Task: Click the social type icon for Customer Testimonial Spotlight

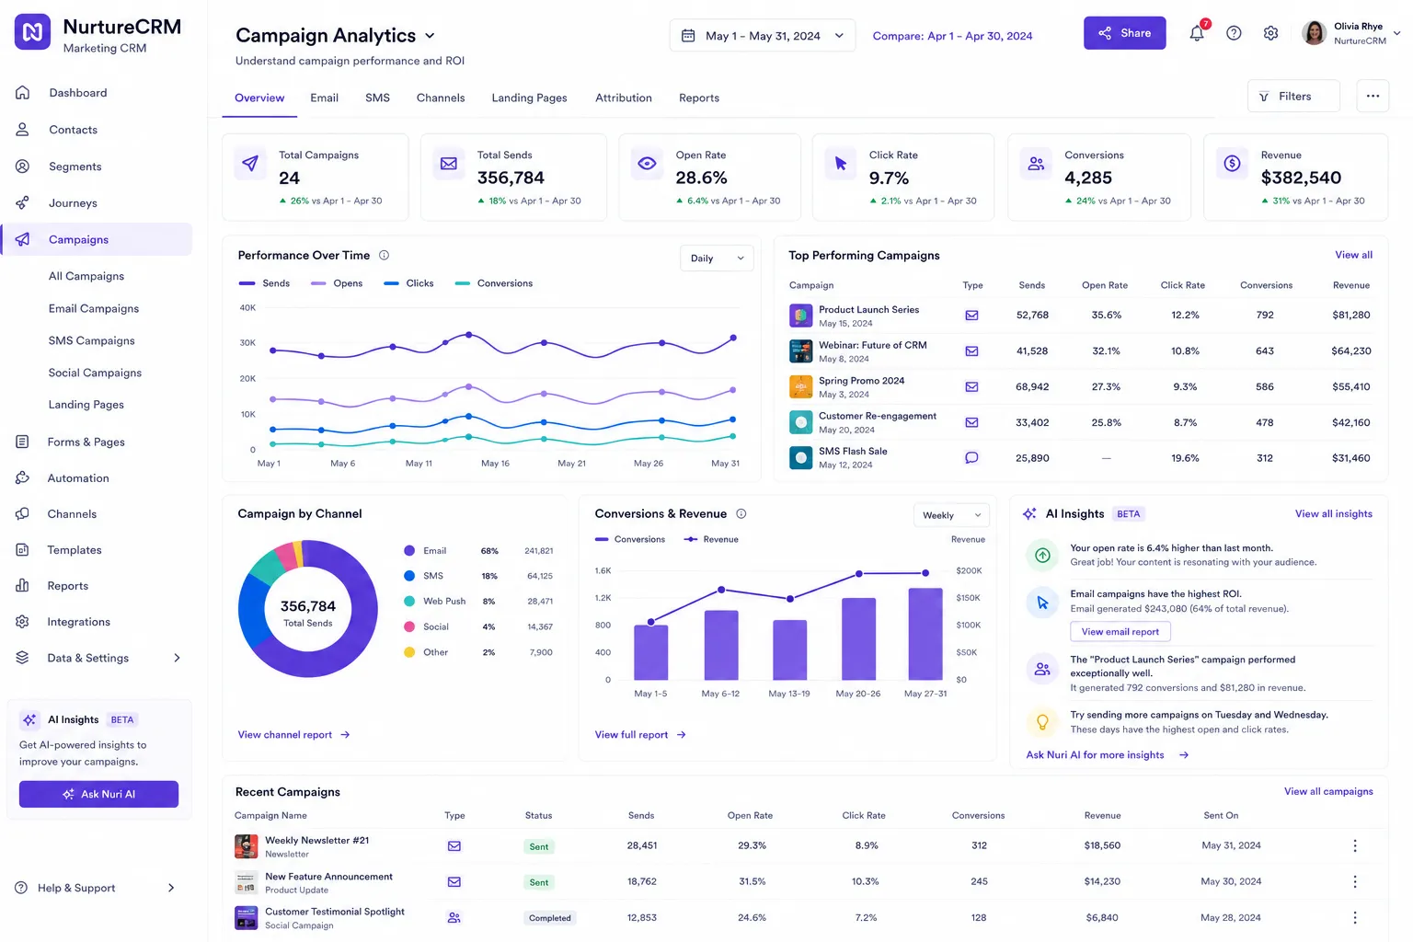Action: pyautogui.click(x=454, y=917)
